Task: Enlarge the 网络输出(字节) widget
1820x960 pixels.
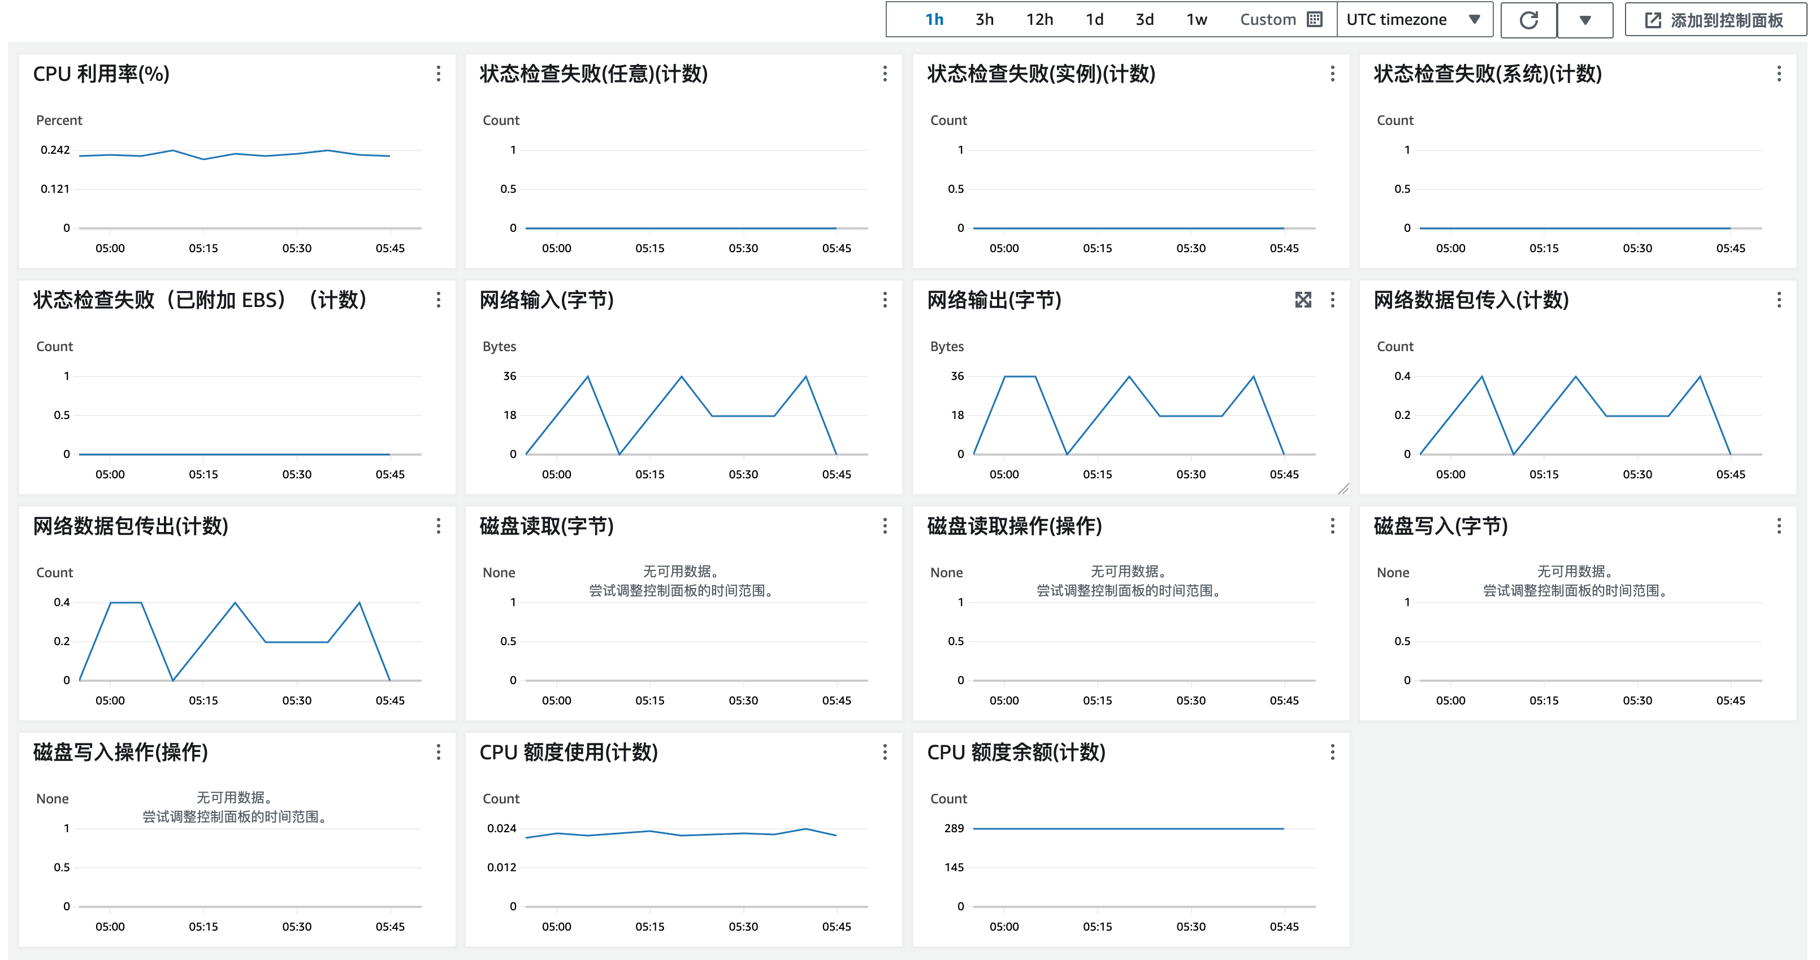Action: coord(1303,300)
